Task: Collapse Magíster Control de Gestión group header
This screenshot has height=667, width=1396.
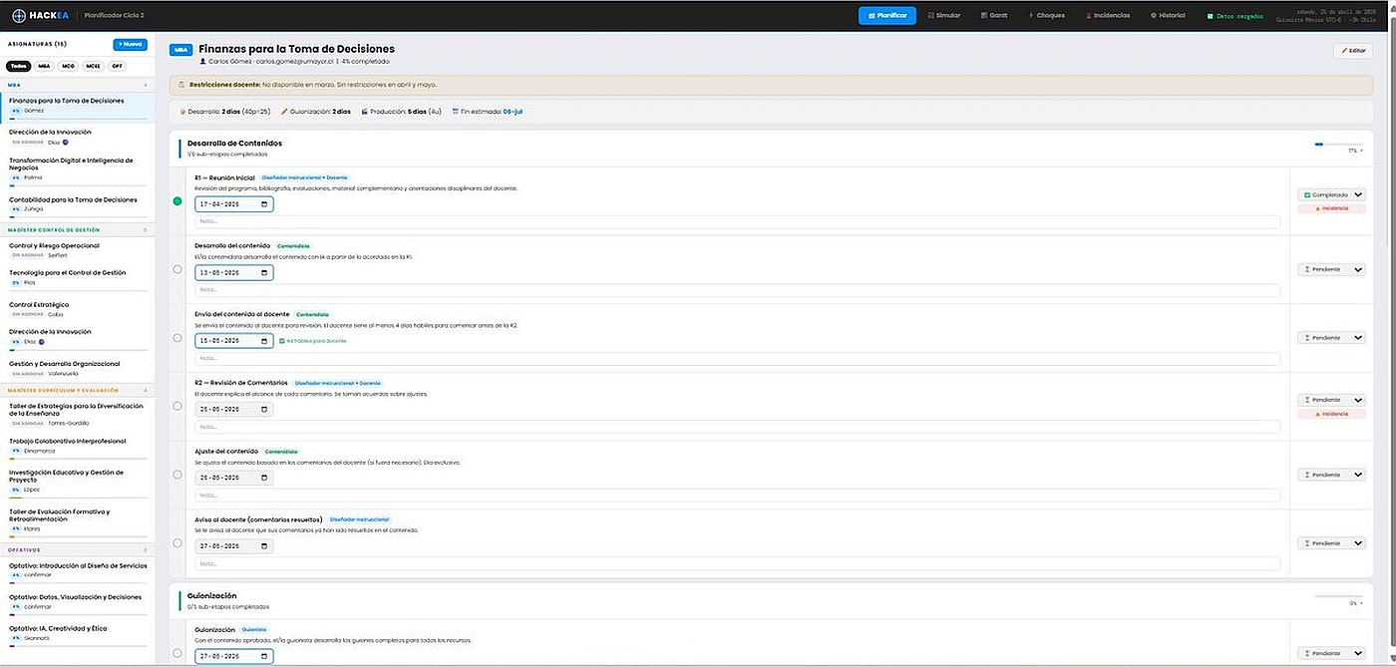Action: tap(77, 229)
